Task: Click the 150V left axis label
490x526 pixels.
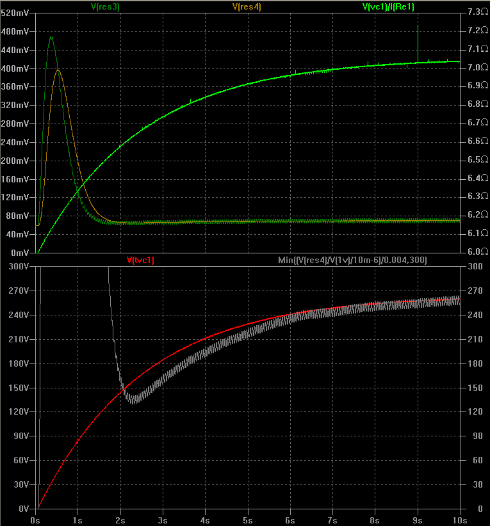Action: [19, 388]
